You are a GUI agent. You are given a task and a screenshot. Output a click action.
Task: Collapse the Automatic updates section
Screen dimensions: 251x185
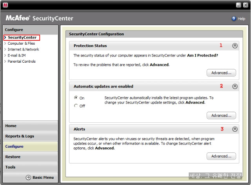click(235, 86)
